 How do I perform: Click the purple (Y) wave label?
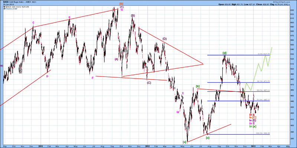[x=122, y=7]
